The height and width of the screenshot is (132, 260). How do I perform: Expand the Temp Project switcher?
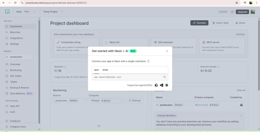click(62, 12)
